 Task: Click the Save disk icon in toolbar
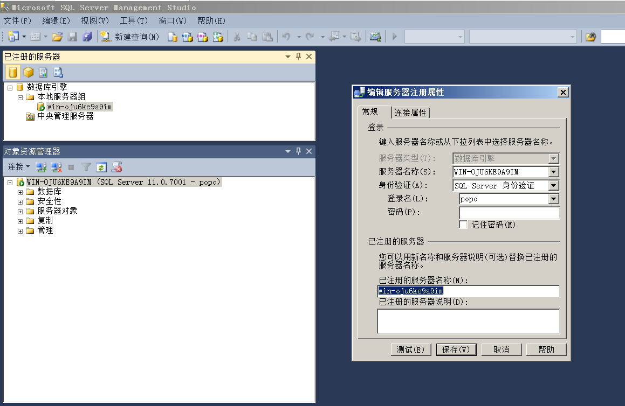point(72,37)
